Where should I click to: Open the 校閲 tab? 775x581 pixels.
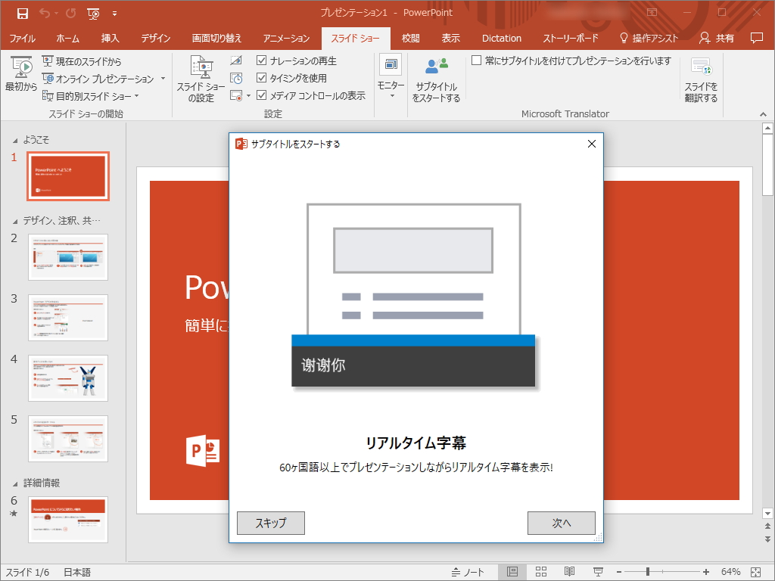[410, 39]
